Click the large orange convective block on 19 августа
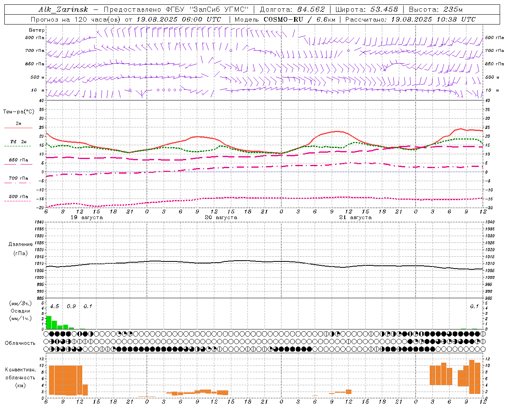The height and width of the screenshot is (405, 506). (65, 380)
